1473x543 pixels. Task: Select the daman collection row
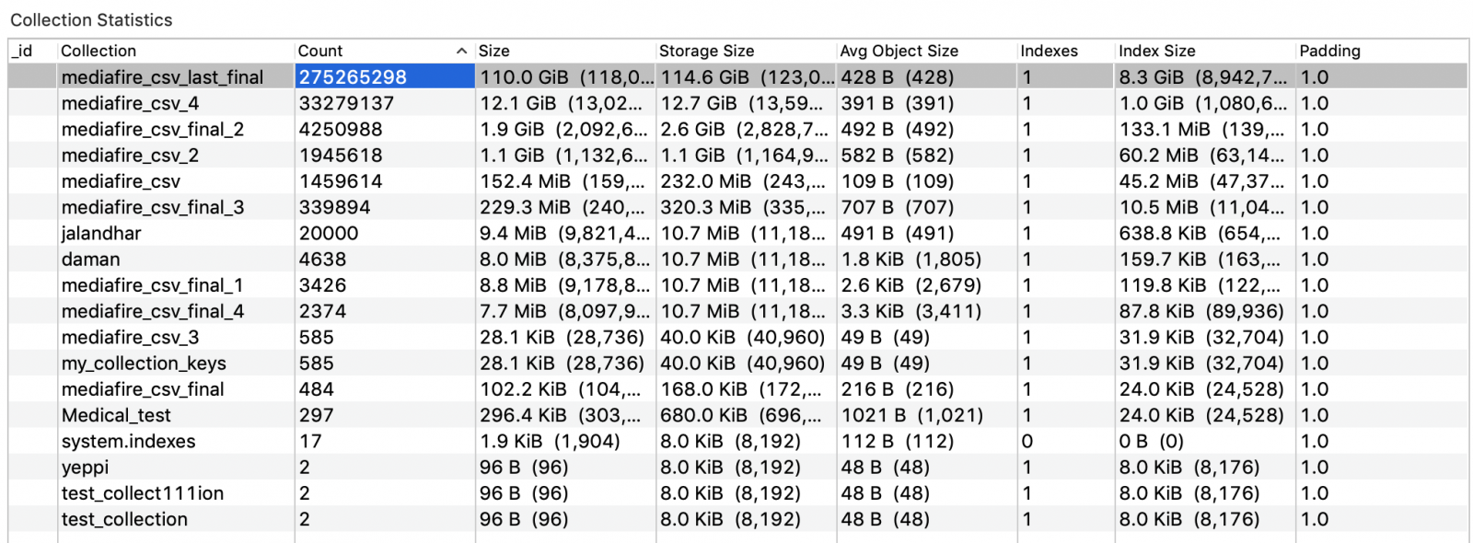coord(90,260)
